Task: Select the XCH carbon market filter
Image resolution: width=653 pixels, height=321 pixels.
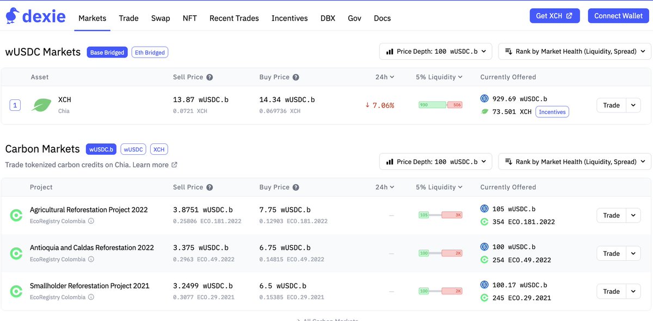Action: [159, 149]
